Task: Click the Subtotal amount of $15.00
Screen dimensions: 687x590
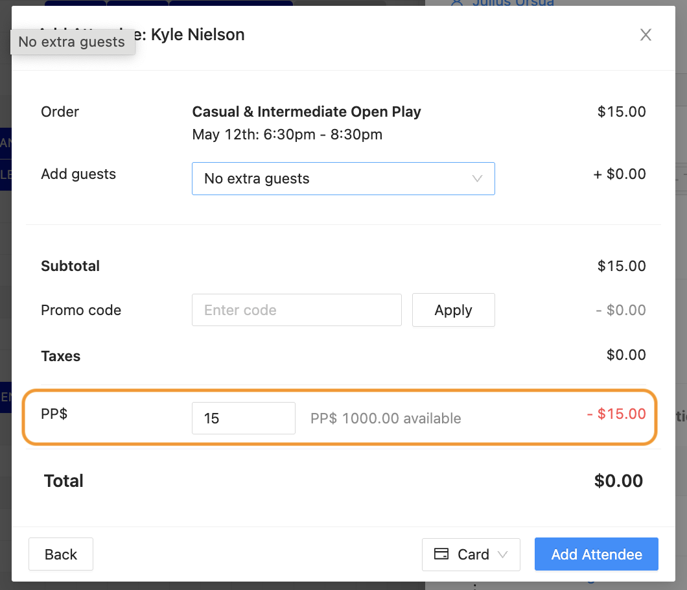Action: pos(622,266)
